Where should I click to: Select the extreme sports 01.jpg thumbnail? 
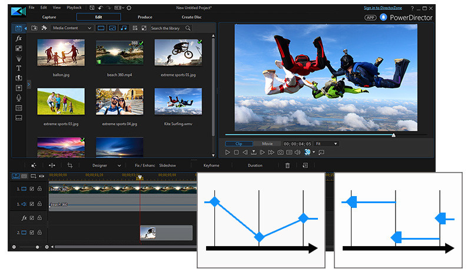coord(178,52)
